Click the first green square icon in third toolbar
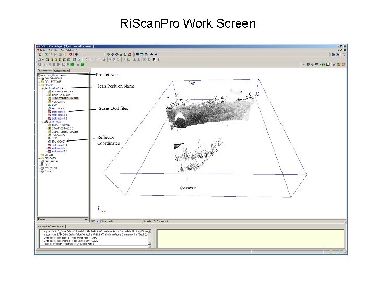Screen dimensions: 376x282 pyautogui.click(x=72, y=64)
